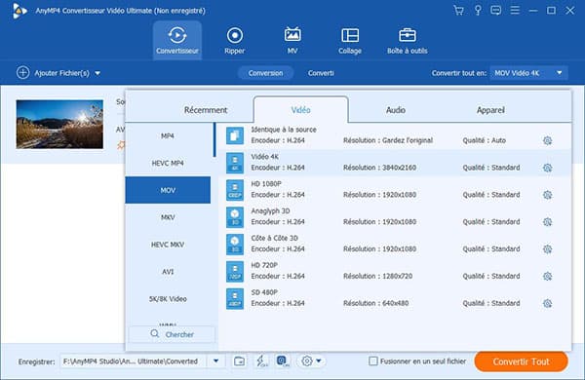
Task: Open settings gear for Anaglyph 3D
Action: pos(547,222)
